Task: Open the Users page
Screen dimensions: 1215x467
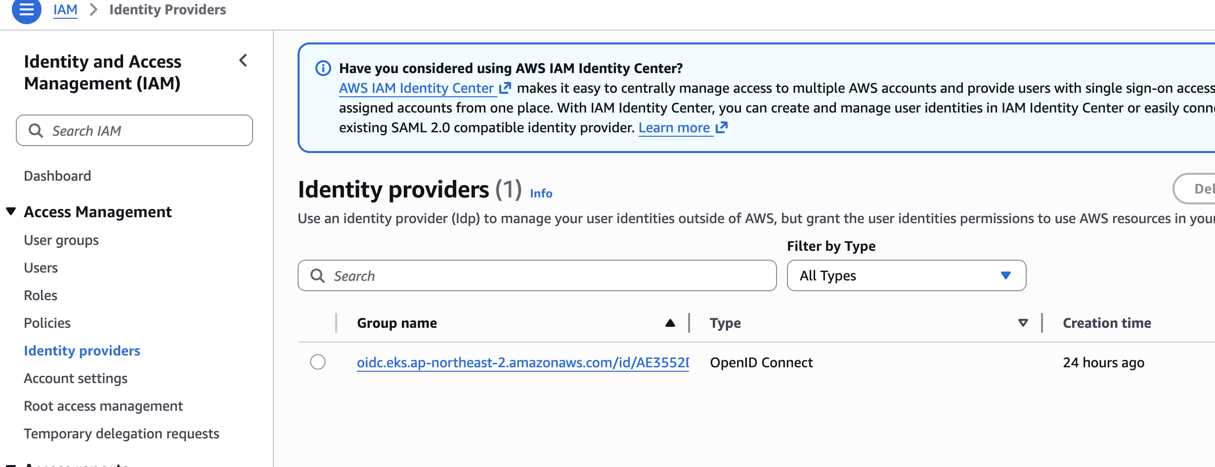Action: pos(41,268)
